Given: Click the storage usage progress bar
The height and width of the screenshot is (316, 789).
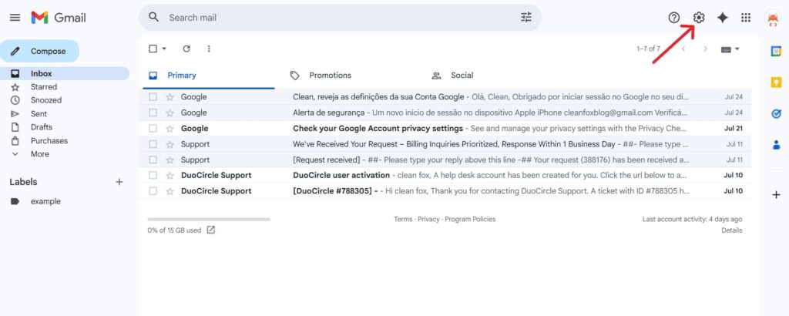Looking at the screenshot, I should pyautogui.click(x=209, y=220).
